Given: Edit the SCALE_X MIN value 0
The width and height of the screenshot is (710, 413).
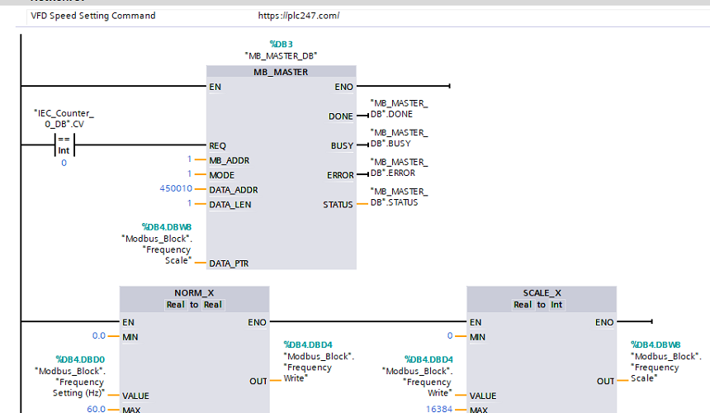Looking at the screenshot, I should click(x=450, y=335).
